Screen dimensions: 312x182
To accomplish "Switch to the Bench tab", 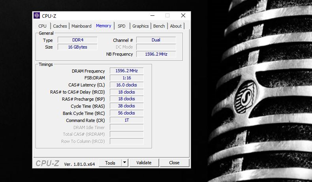I will click(x=159, y=26).
